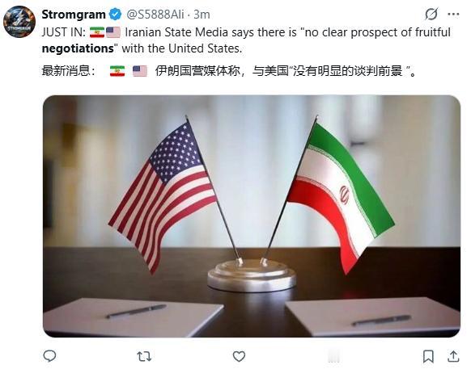The width and height of the screenshot is (471, 369).
Task: Click the US flag emoji after JUST IN
Action: (x=113, y=32)
